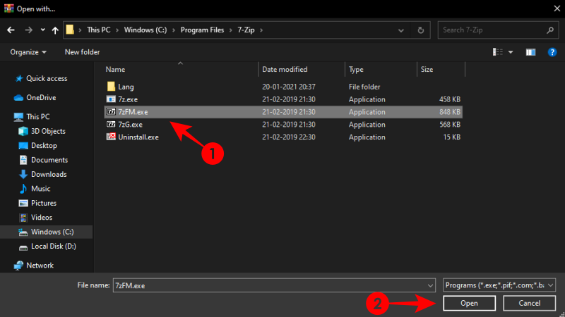This screenshot has width=565, height=317.
Task: Click the refresh button in address bar
Action: click(x=421, y=30)
